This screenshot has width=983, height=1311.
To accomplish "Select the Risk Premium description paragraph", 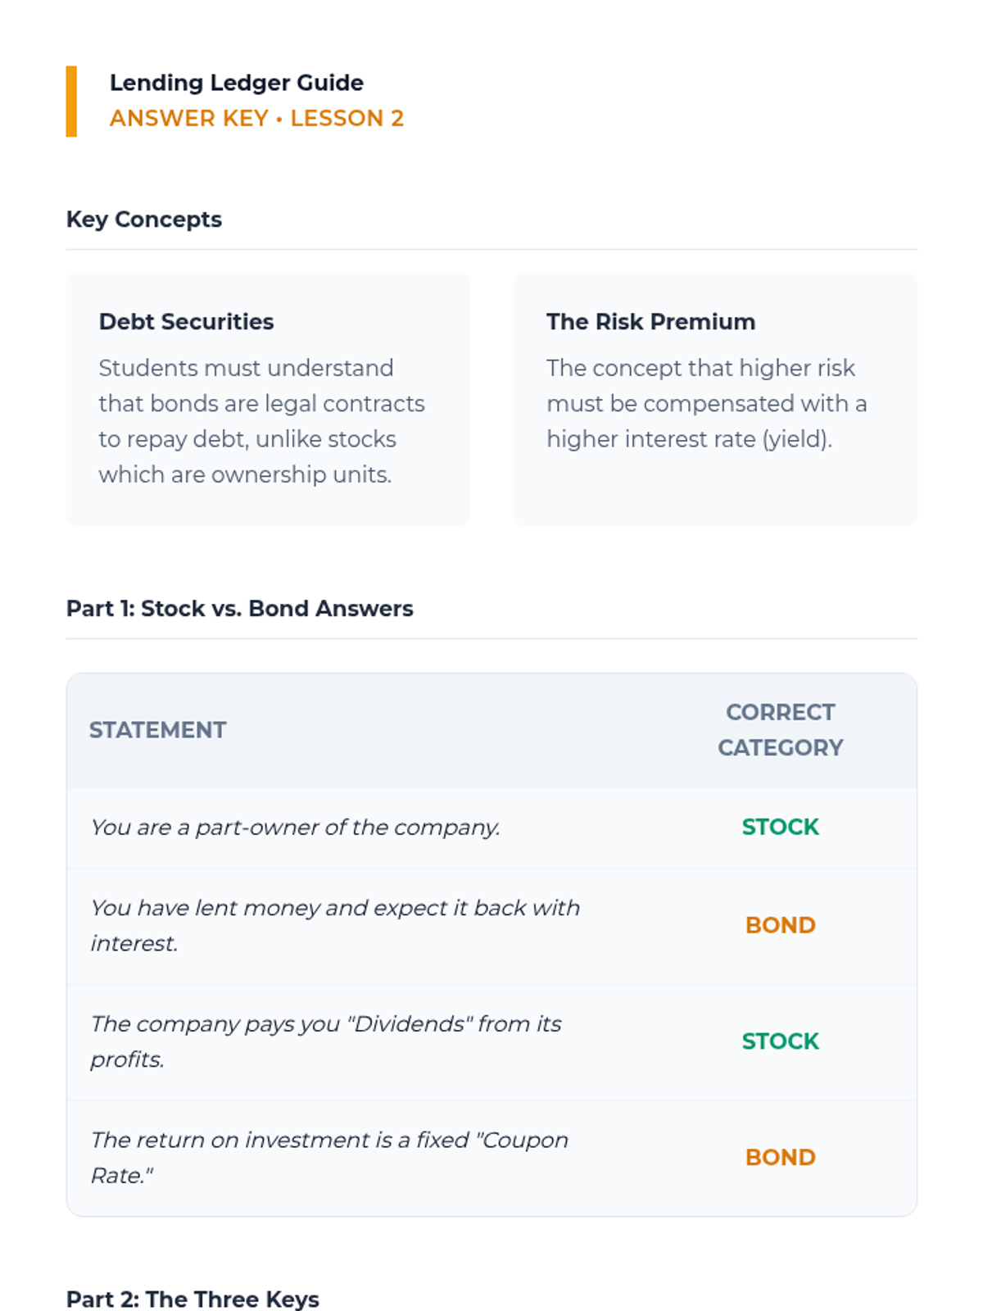I will click(x=706, y=403).
